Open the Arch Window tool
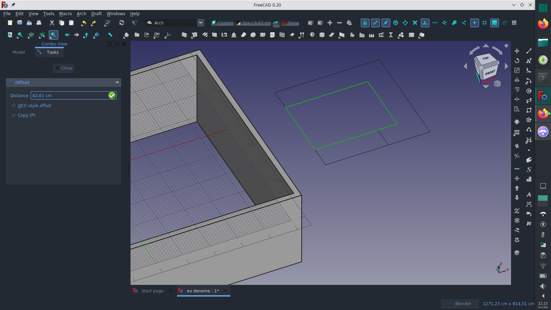 coord(282,35)
